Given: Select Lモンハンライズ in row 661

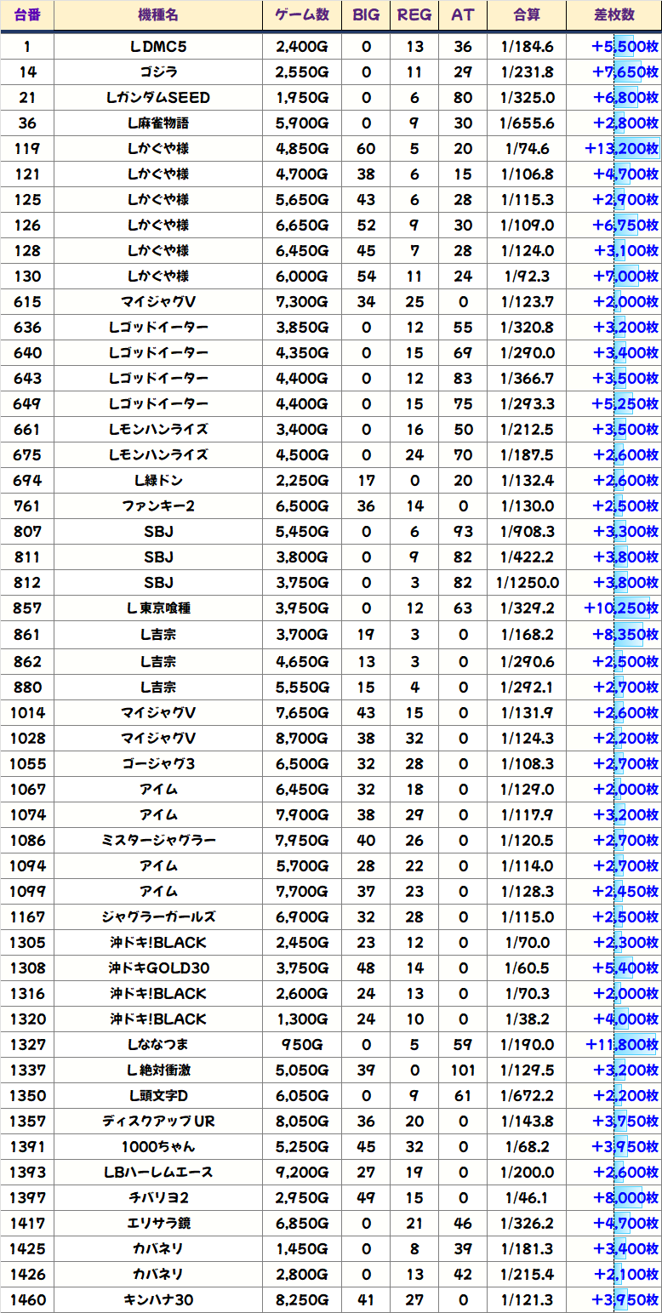Looking at the screenshot, I should click(158, 430).
